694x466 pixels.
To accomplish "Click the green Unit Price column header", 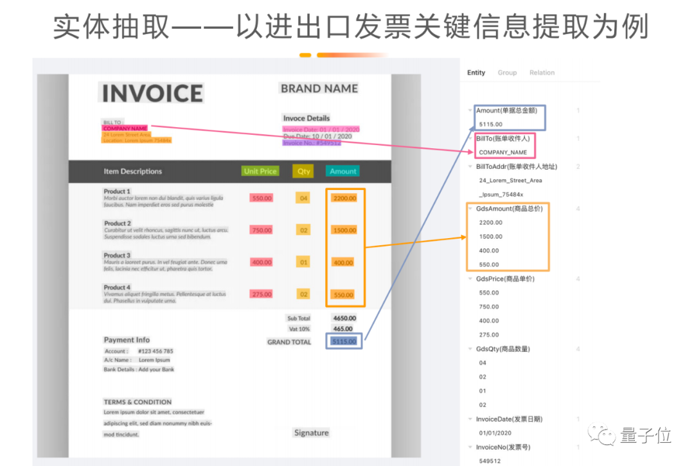I will [260, 171].
